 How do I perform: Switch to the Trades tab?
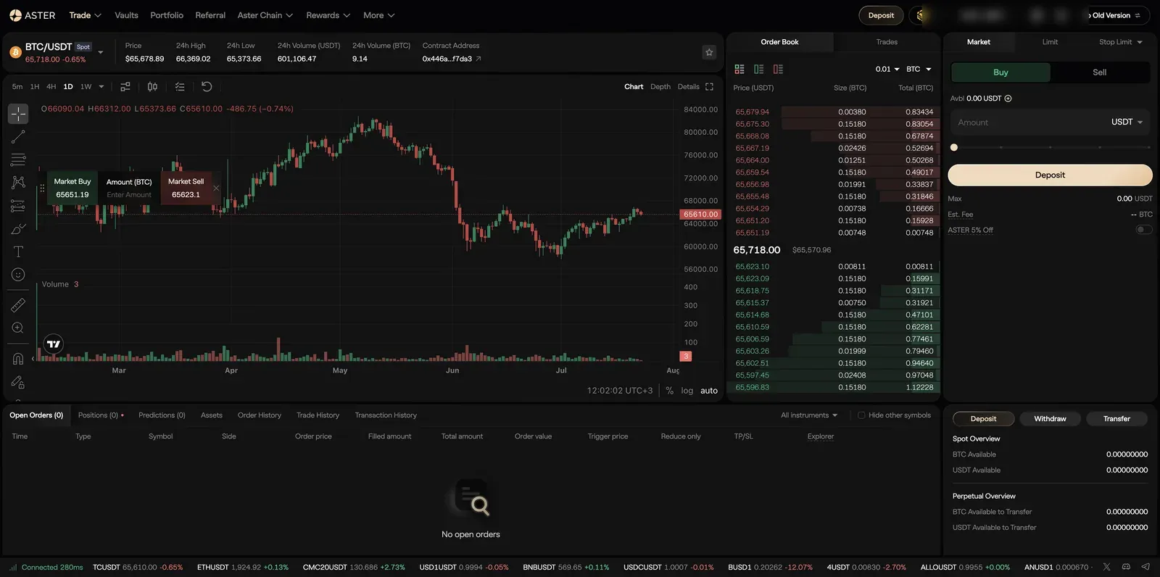point(887,42)
